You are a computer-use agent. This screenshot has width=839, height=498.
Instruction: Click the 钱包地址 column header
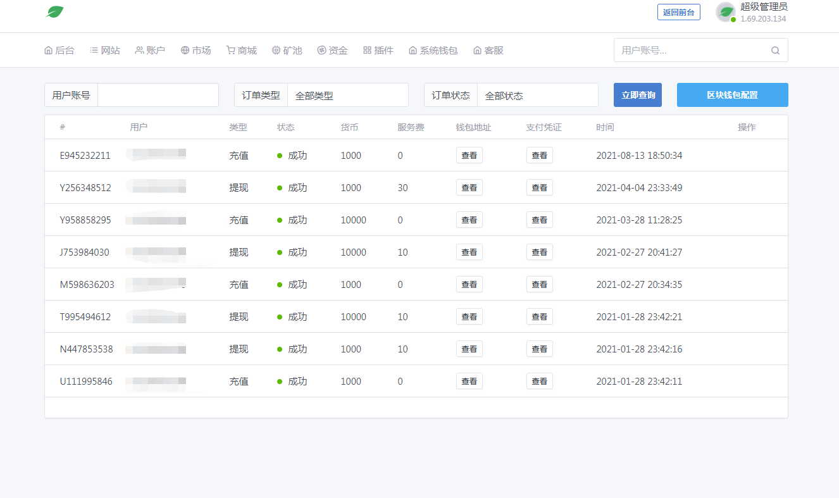click(473, 127)
